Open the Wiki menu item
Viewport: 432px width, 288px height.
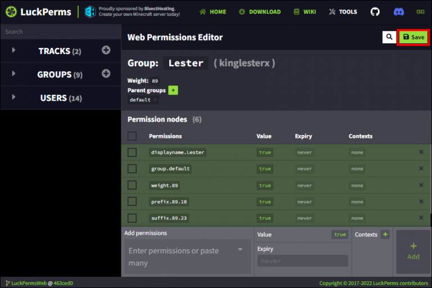tap(304, 12)
